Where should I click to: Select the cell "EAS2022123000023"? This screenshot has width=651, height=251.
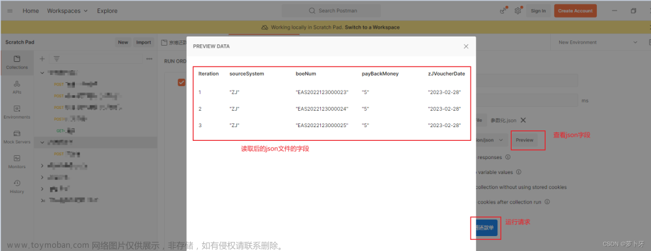pyautogui.click(x=322, y=93)
